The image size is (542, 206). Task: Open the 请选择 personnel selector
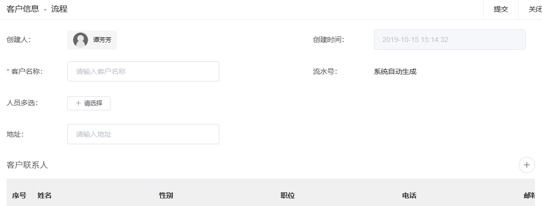pos(89,103)
